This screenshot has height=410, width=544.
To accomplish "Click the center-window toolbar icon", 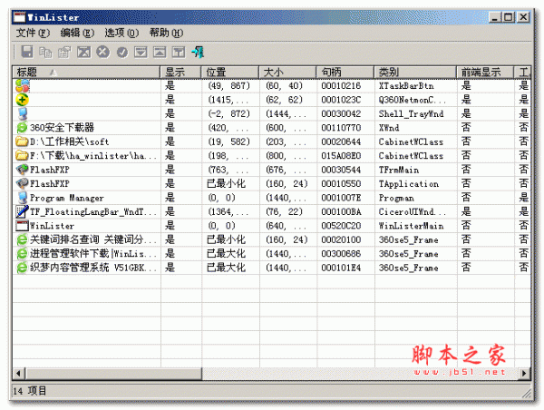I will 179,53.
